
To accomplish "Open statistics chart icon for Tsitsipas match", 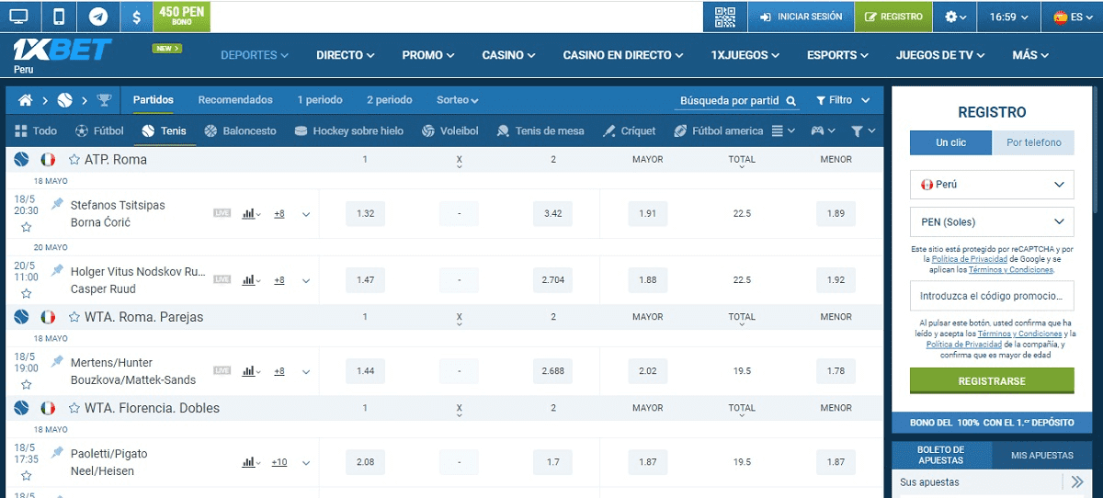I will (x=249, y=214).
